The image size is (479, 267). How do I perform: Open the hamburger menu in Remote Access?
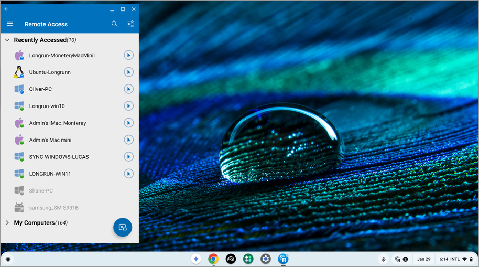click(10, 24)
